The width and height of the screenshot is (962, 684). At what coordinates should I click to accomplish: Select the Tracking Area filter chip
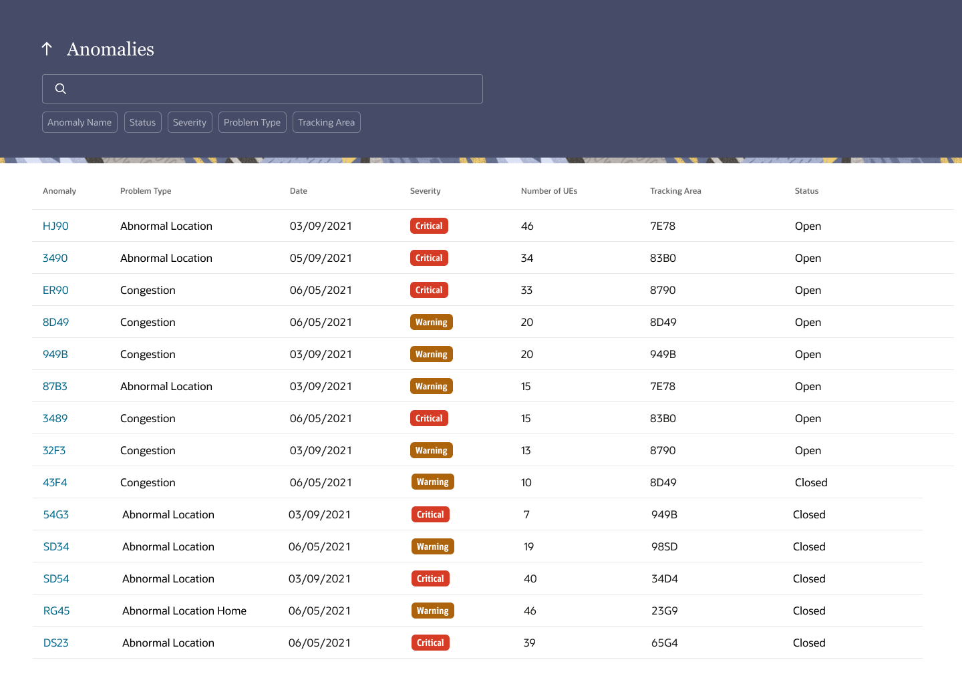pyautogui.click(x=326, y=122)
